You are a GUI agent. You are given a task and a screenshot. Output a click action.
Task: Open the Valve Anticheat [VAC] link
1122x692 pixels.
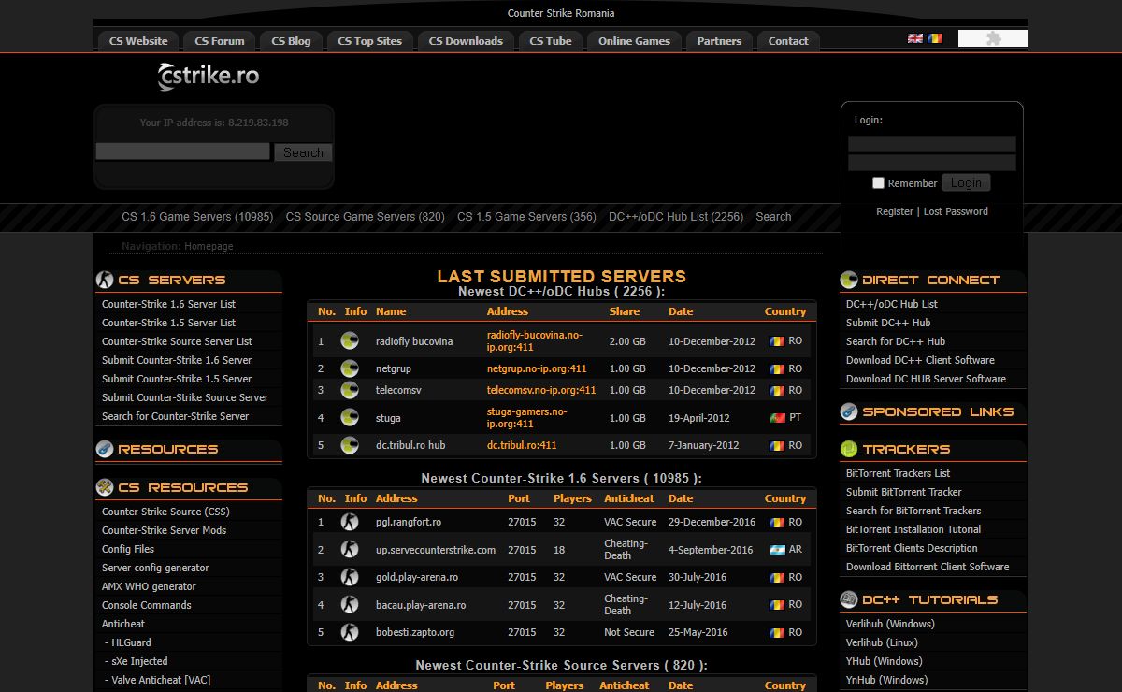pyautogui.click(x=158, y=680)
